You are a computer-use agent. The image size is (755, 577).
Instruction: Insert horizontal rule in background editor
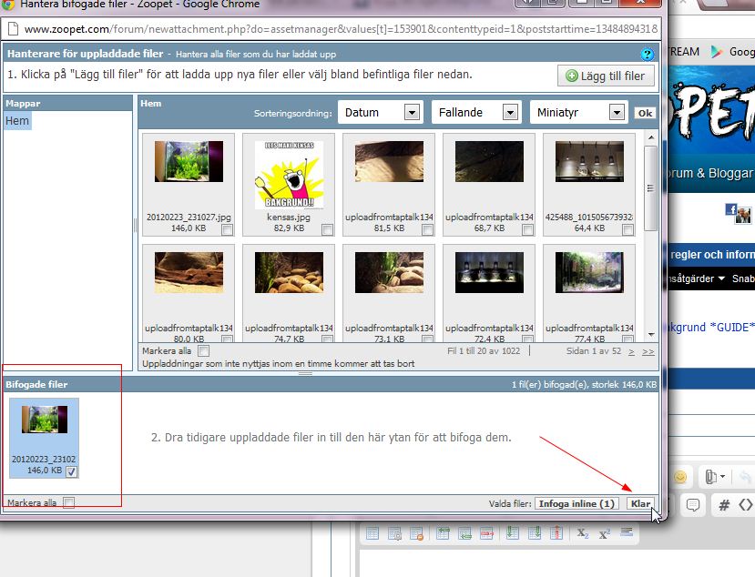[627, 531]
